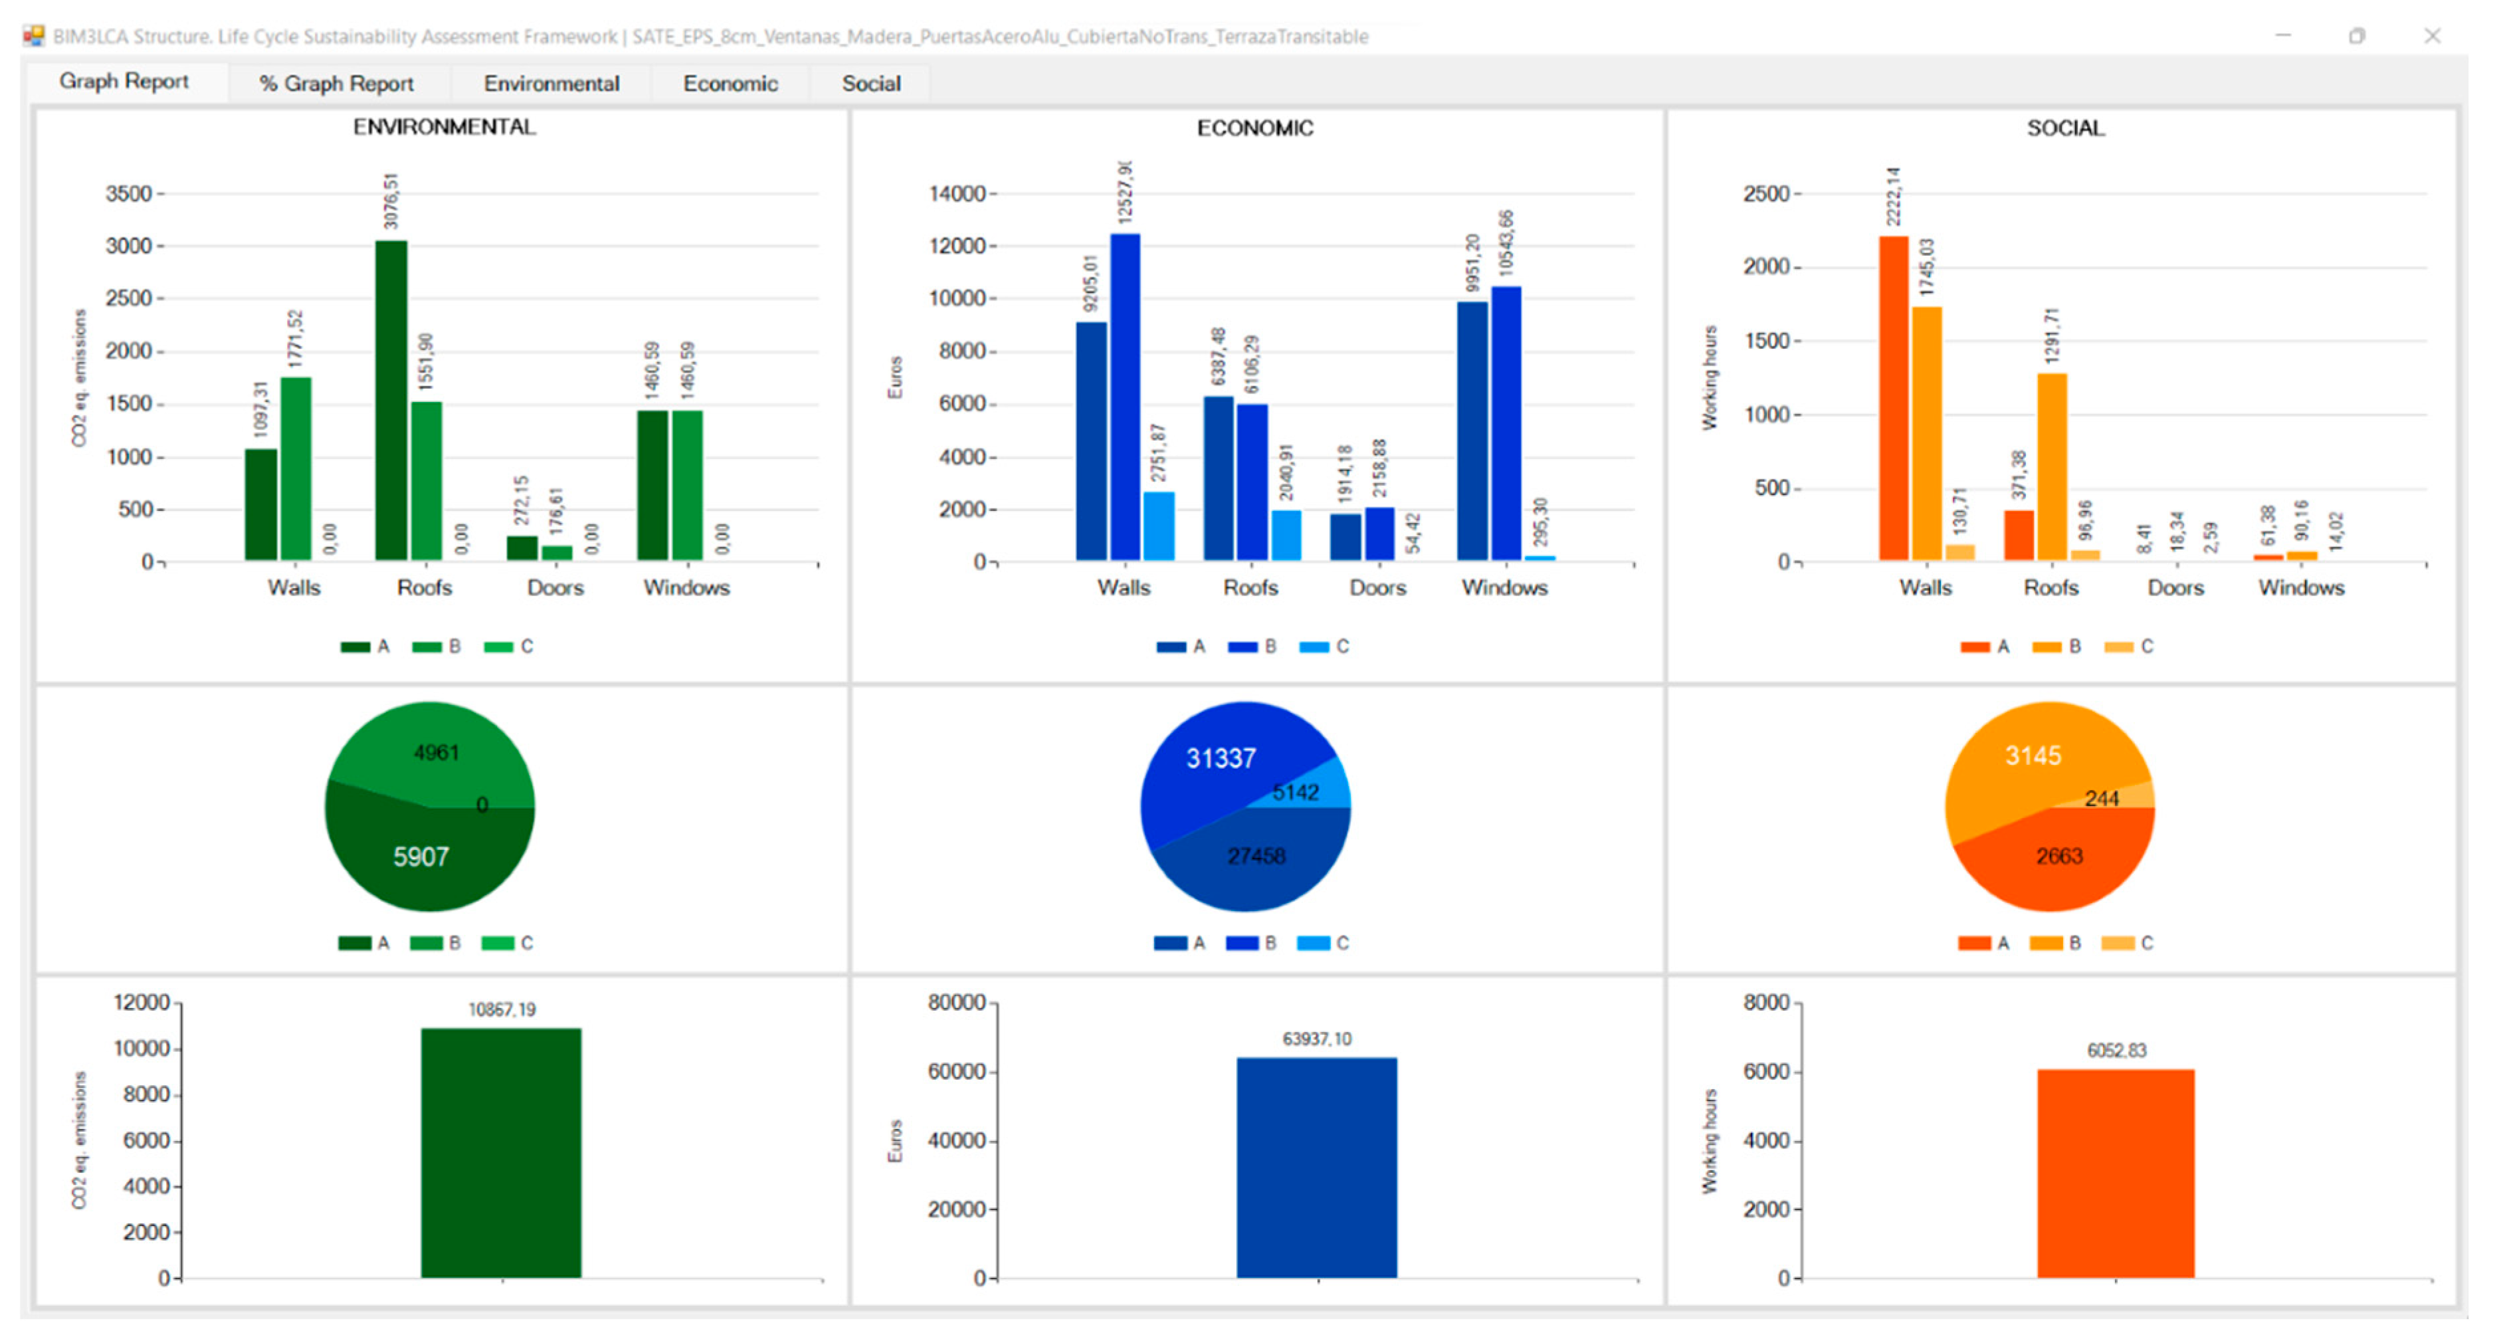Click the BIM3LCA app icon in title bar
This screenshot has width=2495, height=1341.
(x=34, y=36)
